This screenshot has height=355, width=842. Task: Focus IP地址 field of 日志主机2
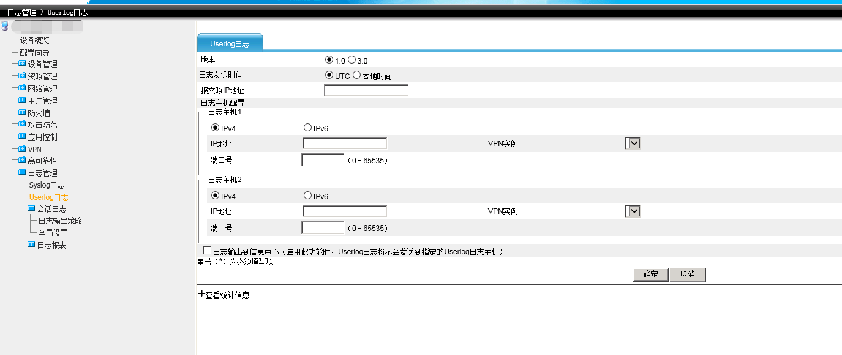point(345,211)
